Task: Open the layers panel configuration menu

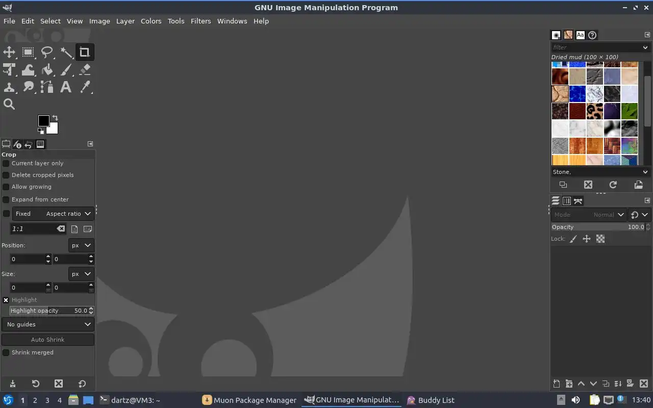Action: 647,200
